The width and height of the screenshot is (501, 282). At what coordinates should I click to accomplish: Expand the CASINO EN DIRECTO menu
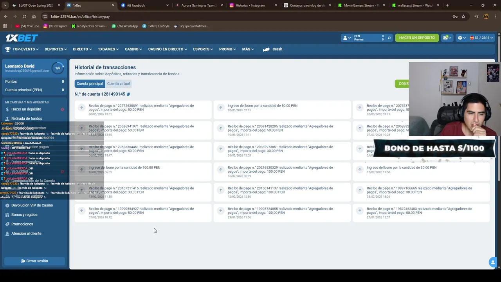tap(168, 49)
